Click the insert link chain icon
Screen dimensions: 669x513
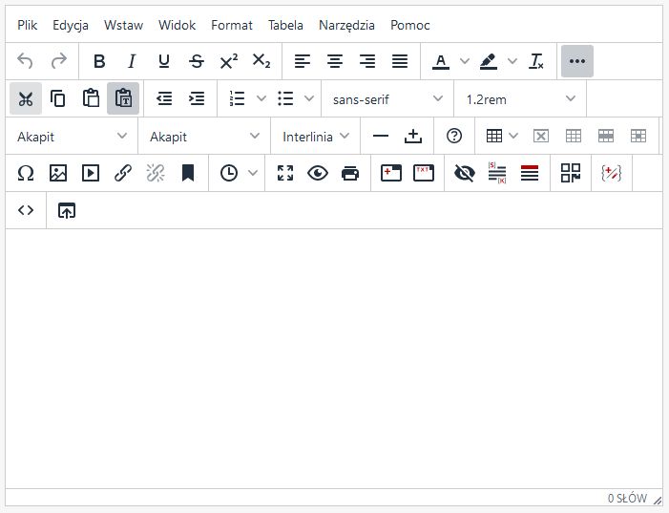tap(123, 173)
